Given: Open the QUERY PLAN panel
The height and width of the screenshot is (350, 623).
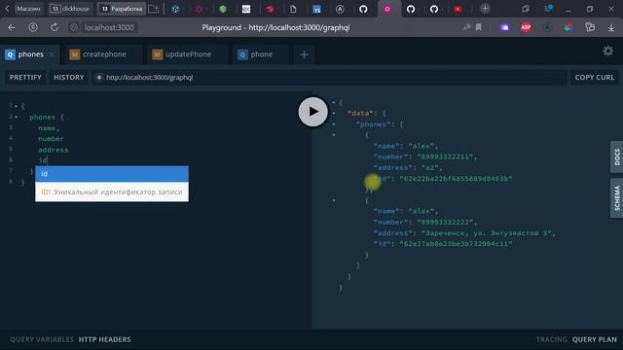Looking at the screenshot, I should 595,339.
